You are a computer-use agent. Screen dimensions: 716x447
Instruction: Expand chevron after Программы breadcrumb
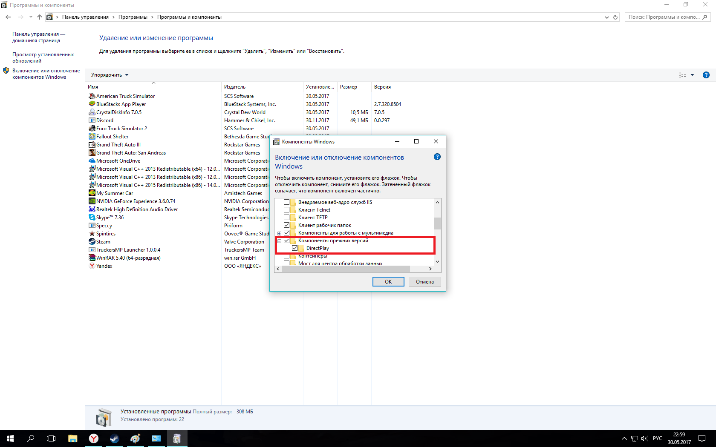(152, 17)
